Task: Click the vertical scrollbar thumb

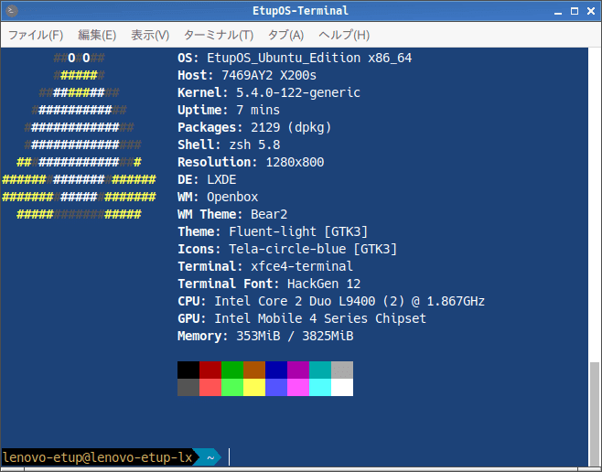Action: pos(595,414)
